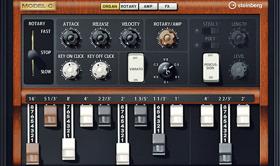Click the SLOW rotary label
280x166 pixels.
click(46, 72)
